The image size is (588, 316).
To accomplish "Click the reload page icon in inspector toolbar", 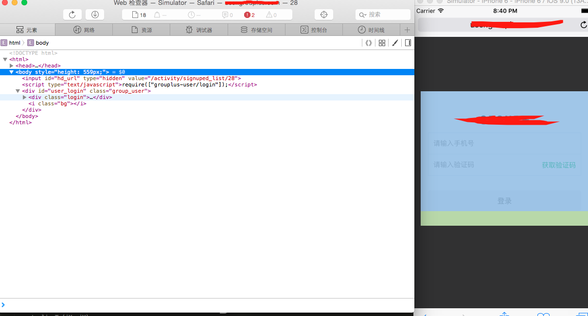I will [72, 15].
